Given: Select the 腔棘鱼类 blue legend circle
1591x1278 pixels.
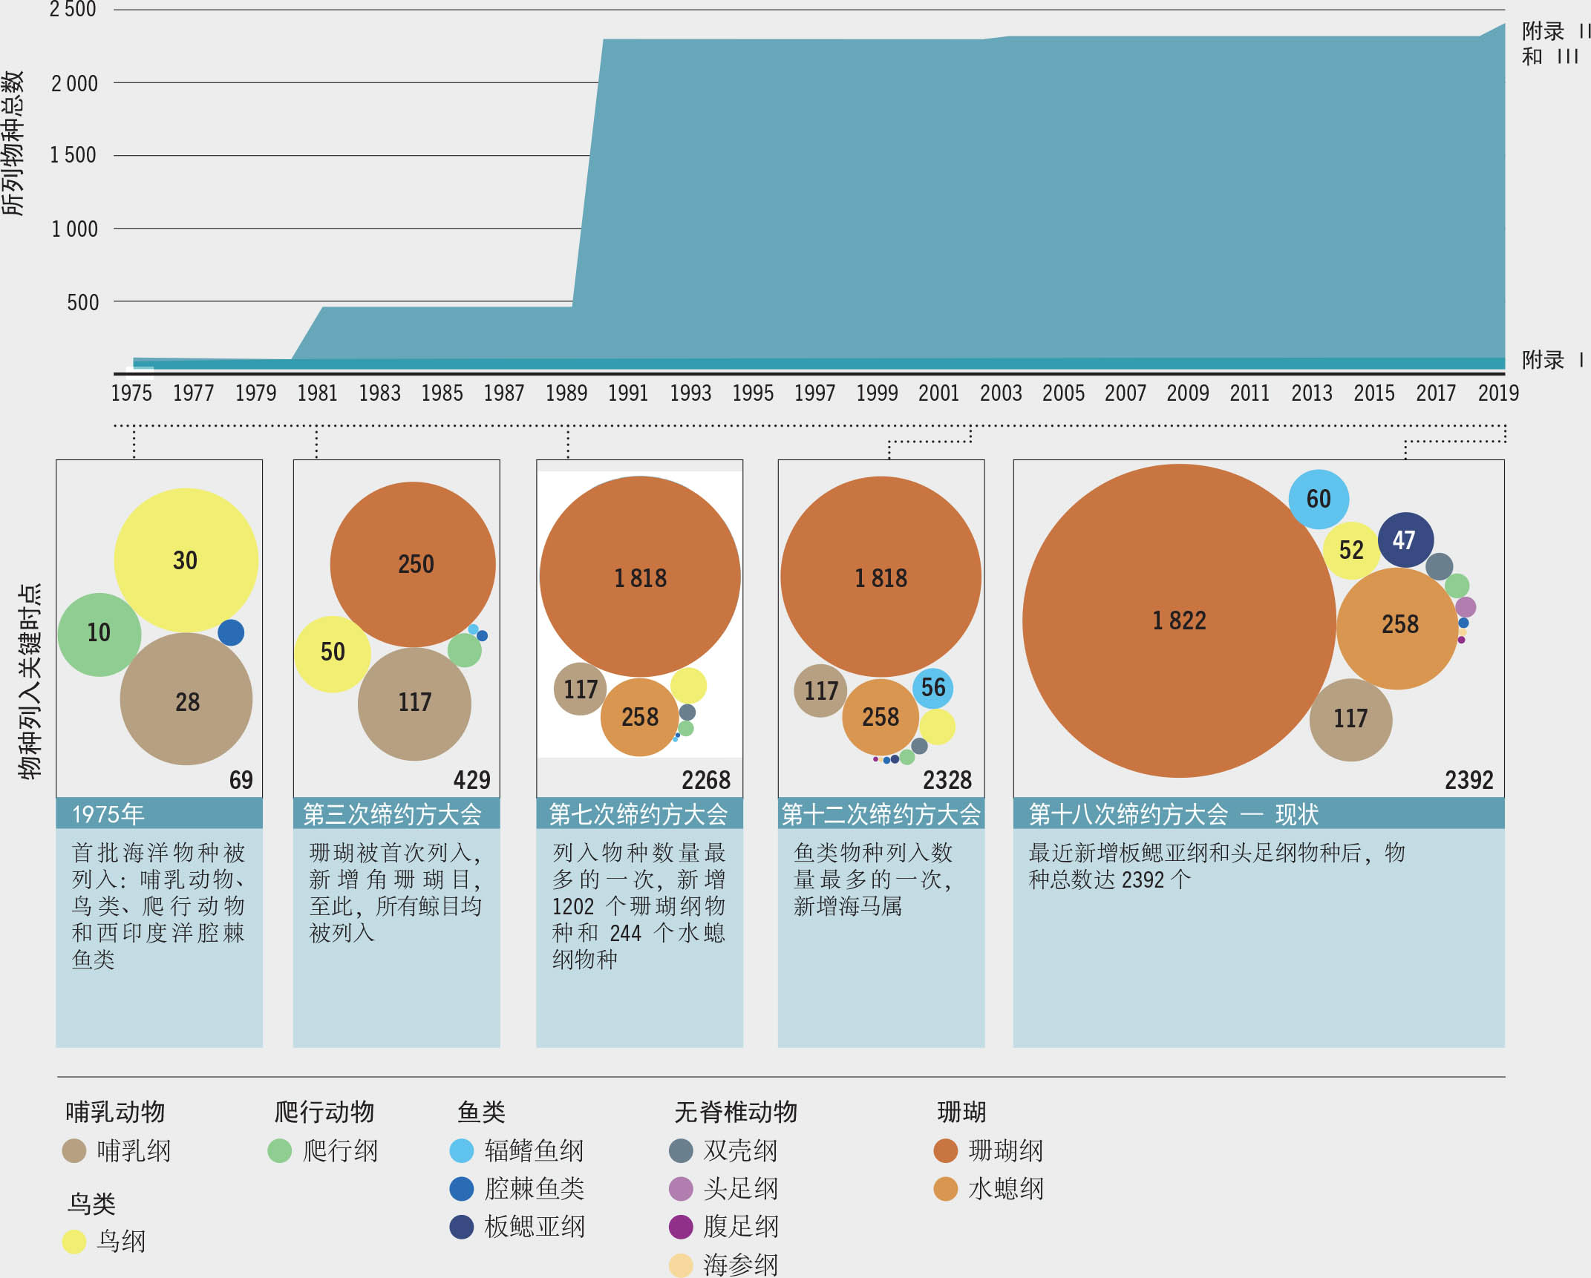Looking at the screenshot, I should point(461,1188).
